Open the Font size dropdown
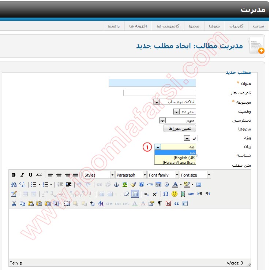 coord(195,175)
